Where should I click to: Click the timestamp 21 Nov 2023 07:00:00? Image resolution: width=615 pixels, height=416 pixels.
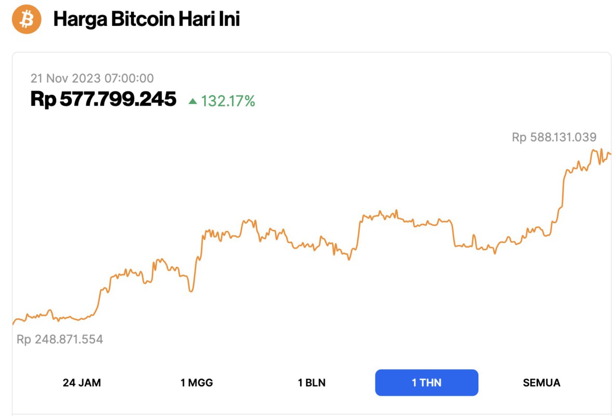[x=92, y=78]
